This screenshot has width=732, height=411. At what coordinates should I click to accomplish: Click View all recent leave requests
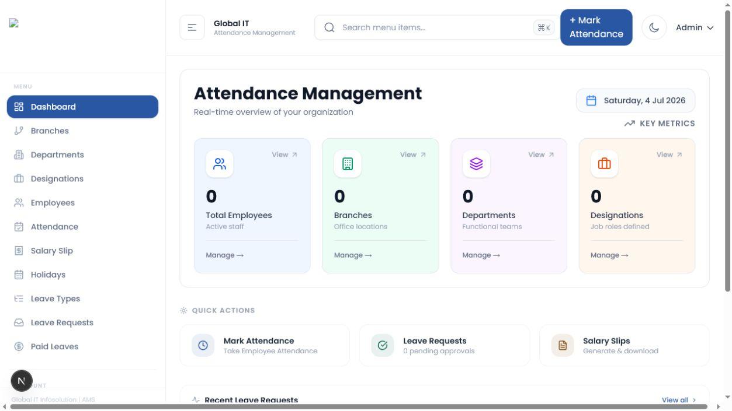coord(679,400)
